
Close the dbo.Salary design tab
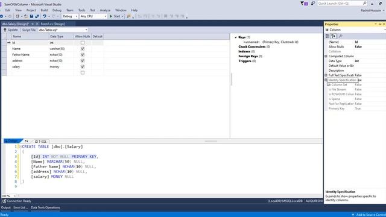point(37,24)
